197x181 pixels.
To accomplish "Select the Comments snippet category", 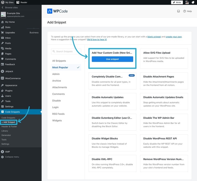I will pos(58,94).
